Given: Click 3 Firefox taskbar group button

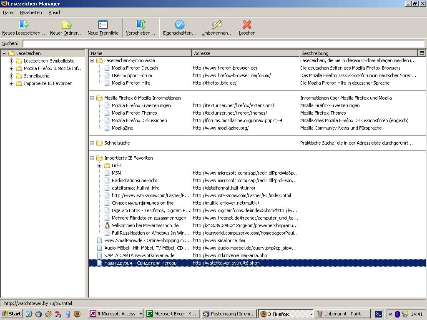Looking at the screenshot, I should [x=285, y=314].
